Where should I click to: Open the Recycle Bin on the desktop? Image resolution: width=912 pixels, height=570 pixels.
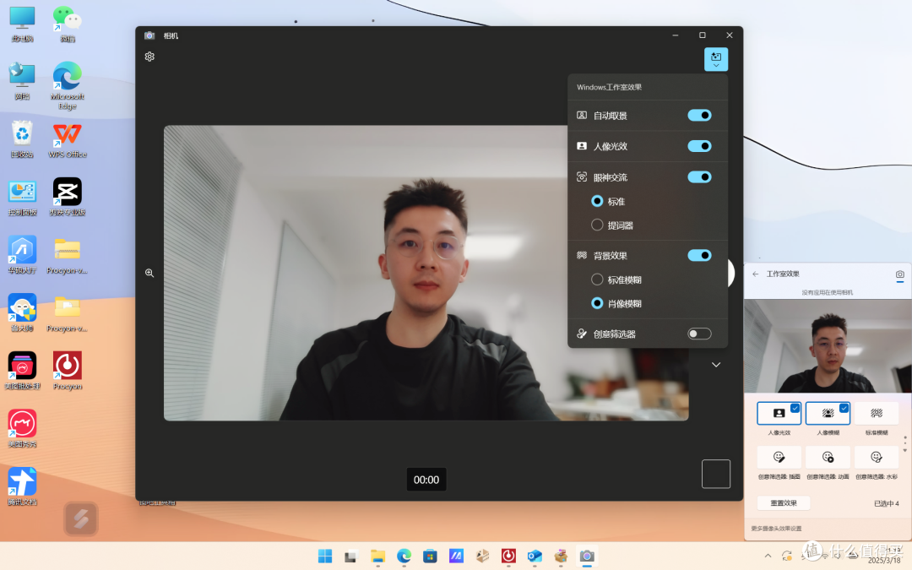22,140
